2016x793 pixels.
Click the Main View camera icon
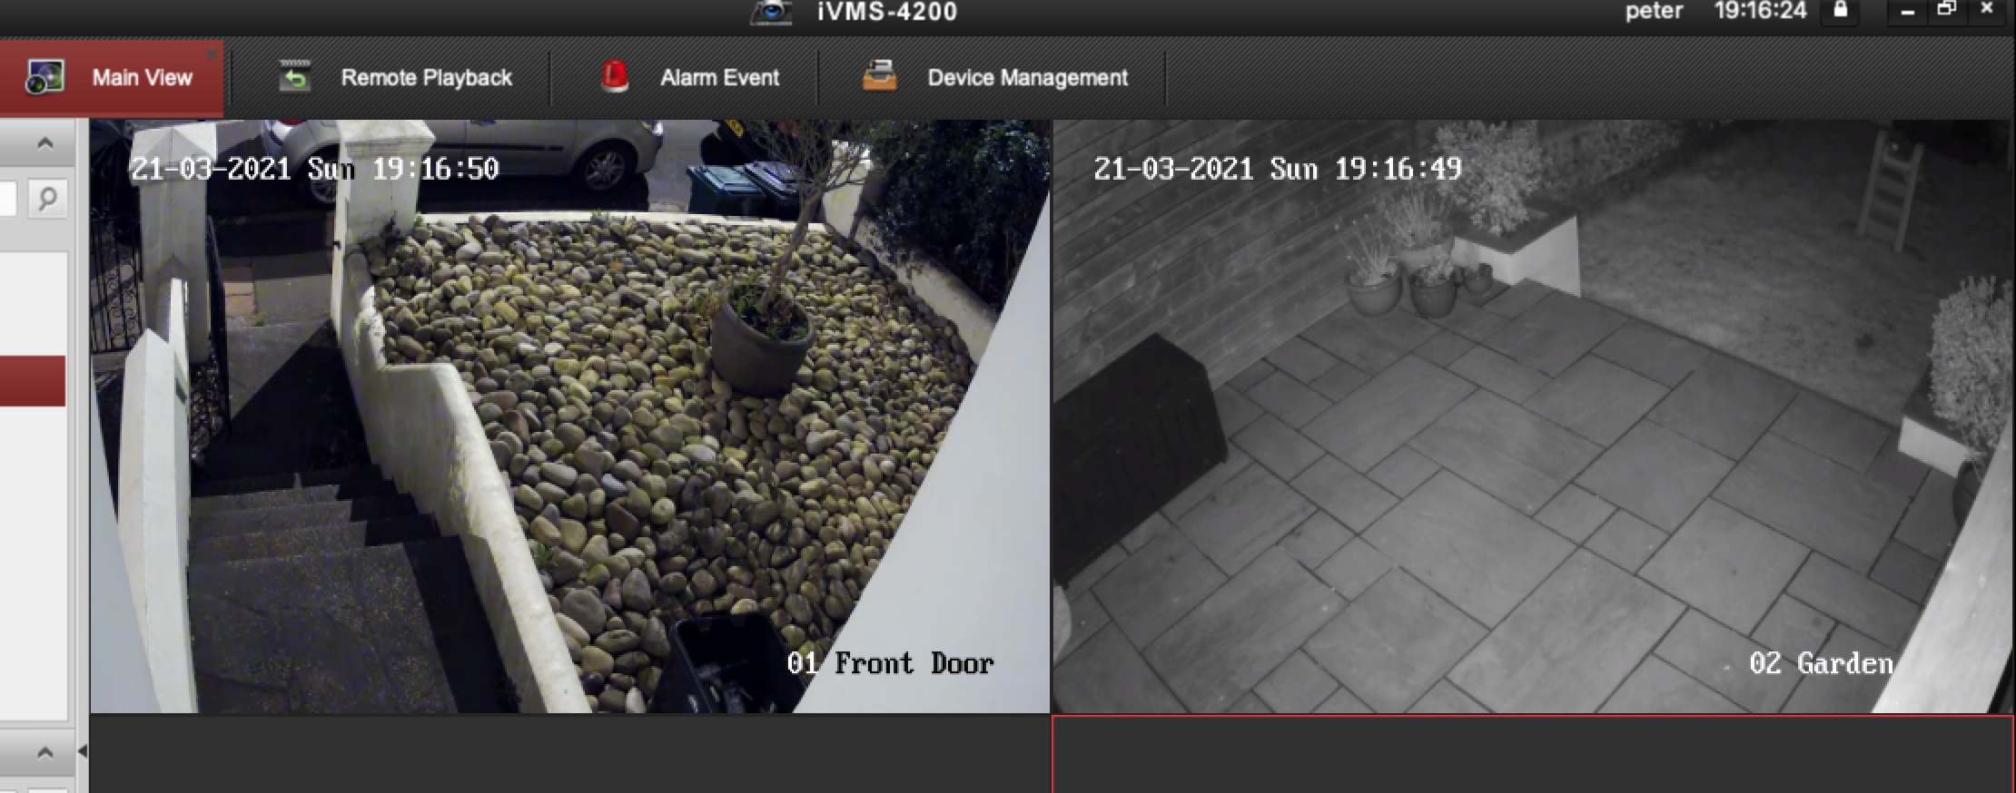44,77
